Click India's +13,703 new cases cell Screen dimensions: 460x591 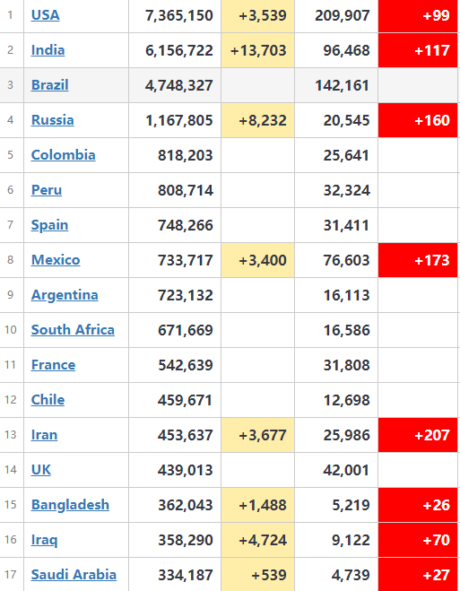(257, 50)
